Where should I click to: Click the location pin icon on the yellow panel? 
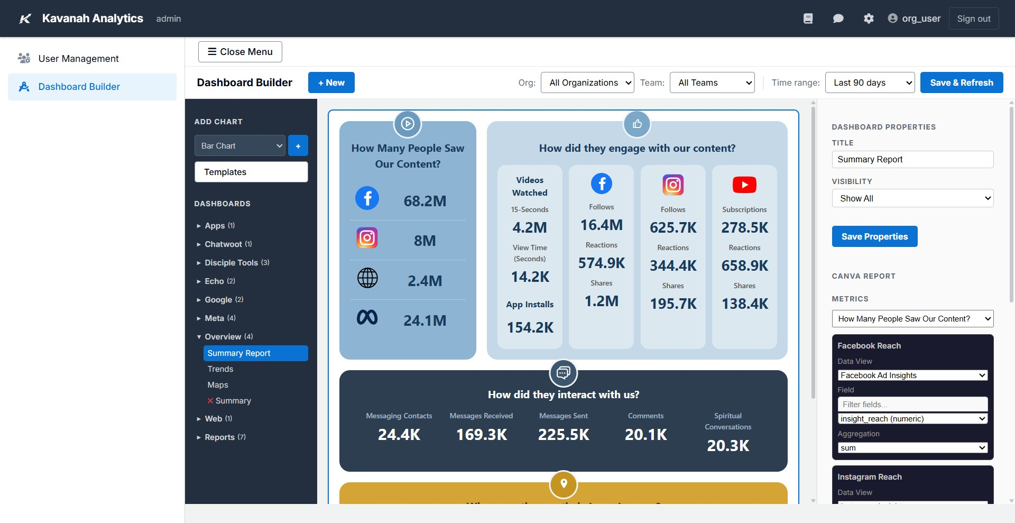click(564, 484)
